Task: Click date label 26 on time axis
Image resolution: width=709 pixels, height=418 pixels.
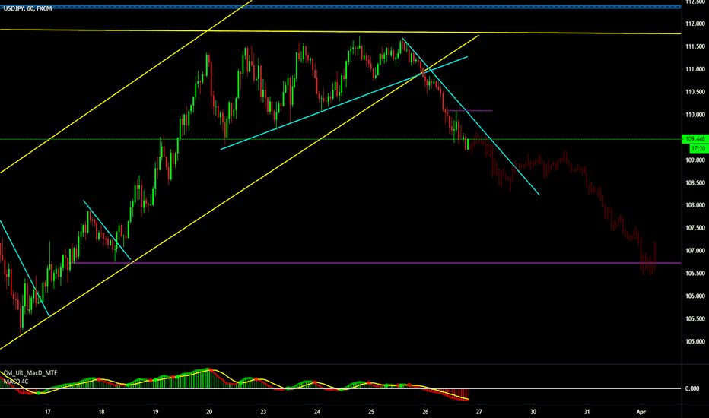Action: point(425,412)
